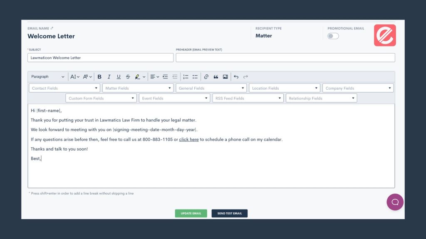Click the Welcome Letter email name
426x239 pixels.
click(51, 36)
